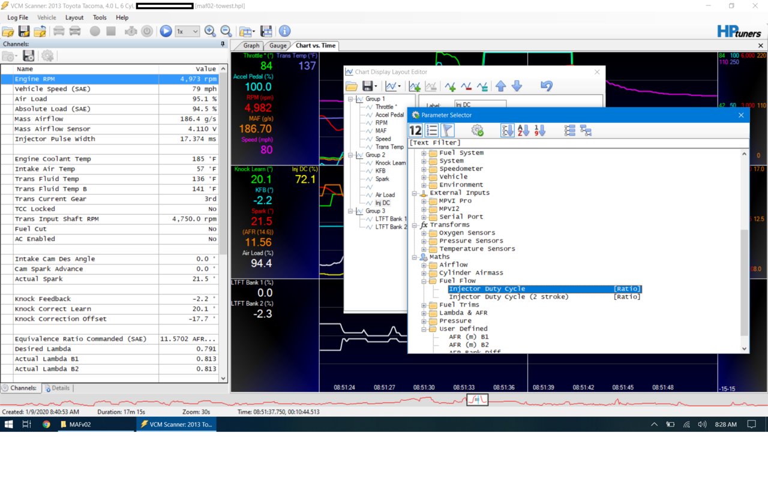This screenshot has width=768, height=499.
Task: Select the Accel Pedal trace item
Action: [x=389, y=115]
